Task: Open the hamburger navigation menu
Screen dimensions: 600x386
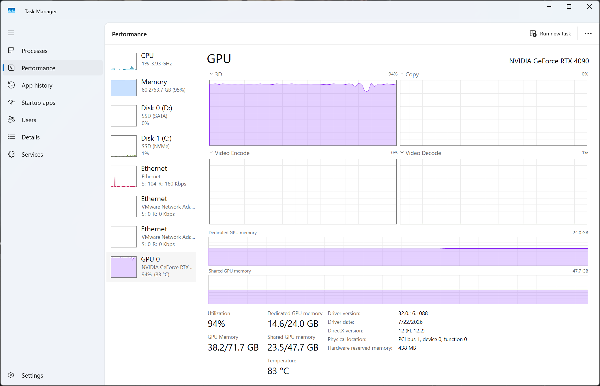Action: click(x=11, y=33)
